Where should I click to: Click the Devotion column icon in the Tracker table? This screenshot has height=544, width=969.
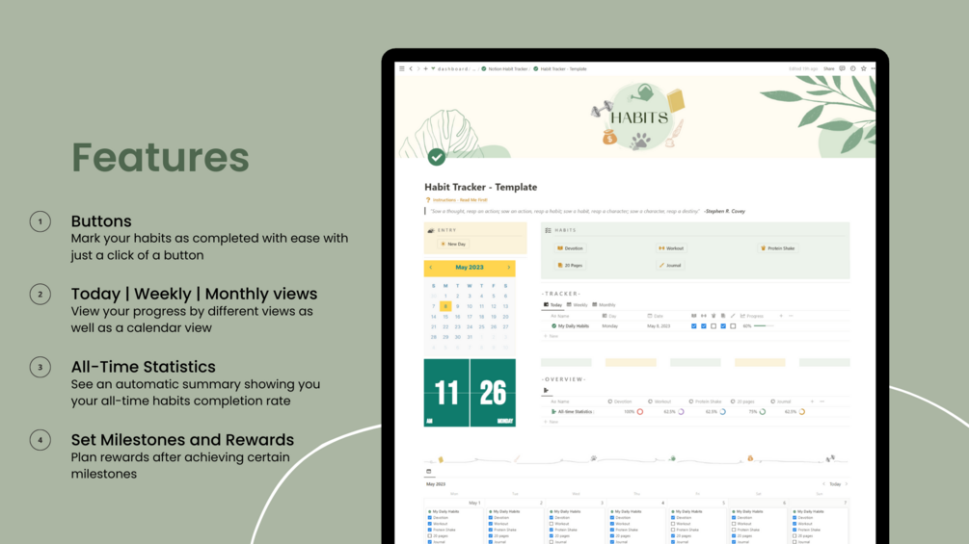[x=693, y=316]
